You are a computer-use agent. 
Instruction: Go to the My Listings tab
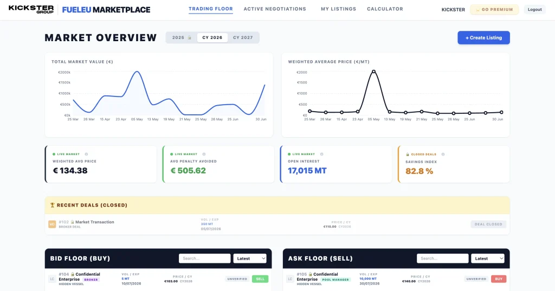pos(338,9)
